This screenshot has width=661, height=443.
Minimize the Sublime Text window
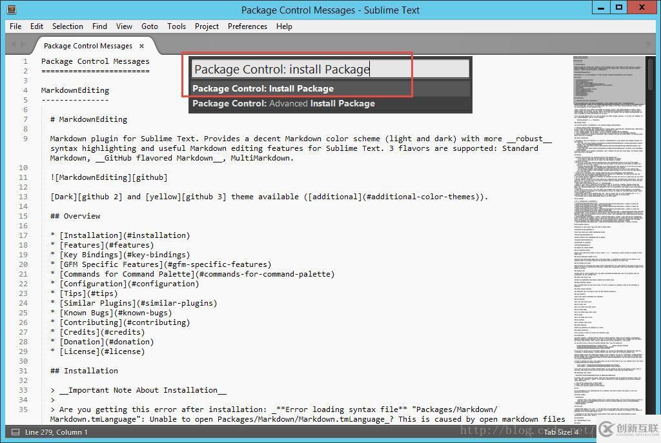click(x=601, y=8)
